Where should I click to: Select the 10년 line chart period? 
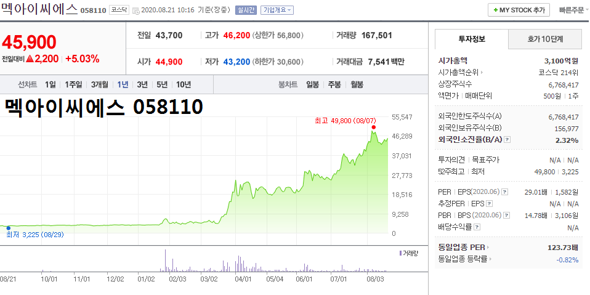184,84
